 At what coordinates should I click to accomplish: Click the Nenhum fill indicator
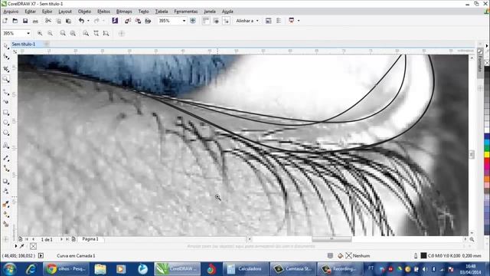point(358,255)
